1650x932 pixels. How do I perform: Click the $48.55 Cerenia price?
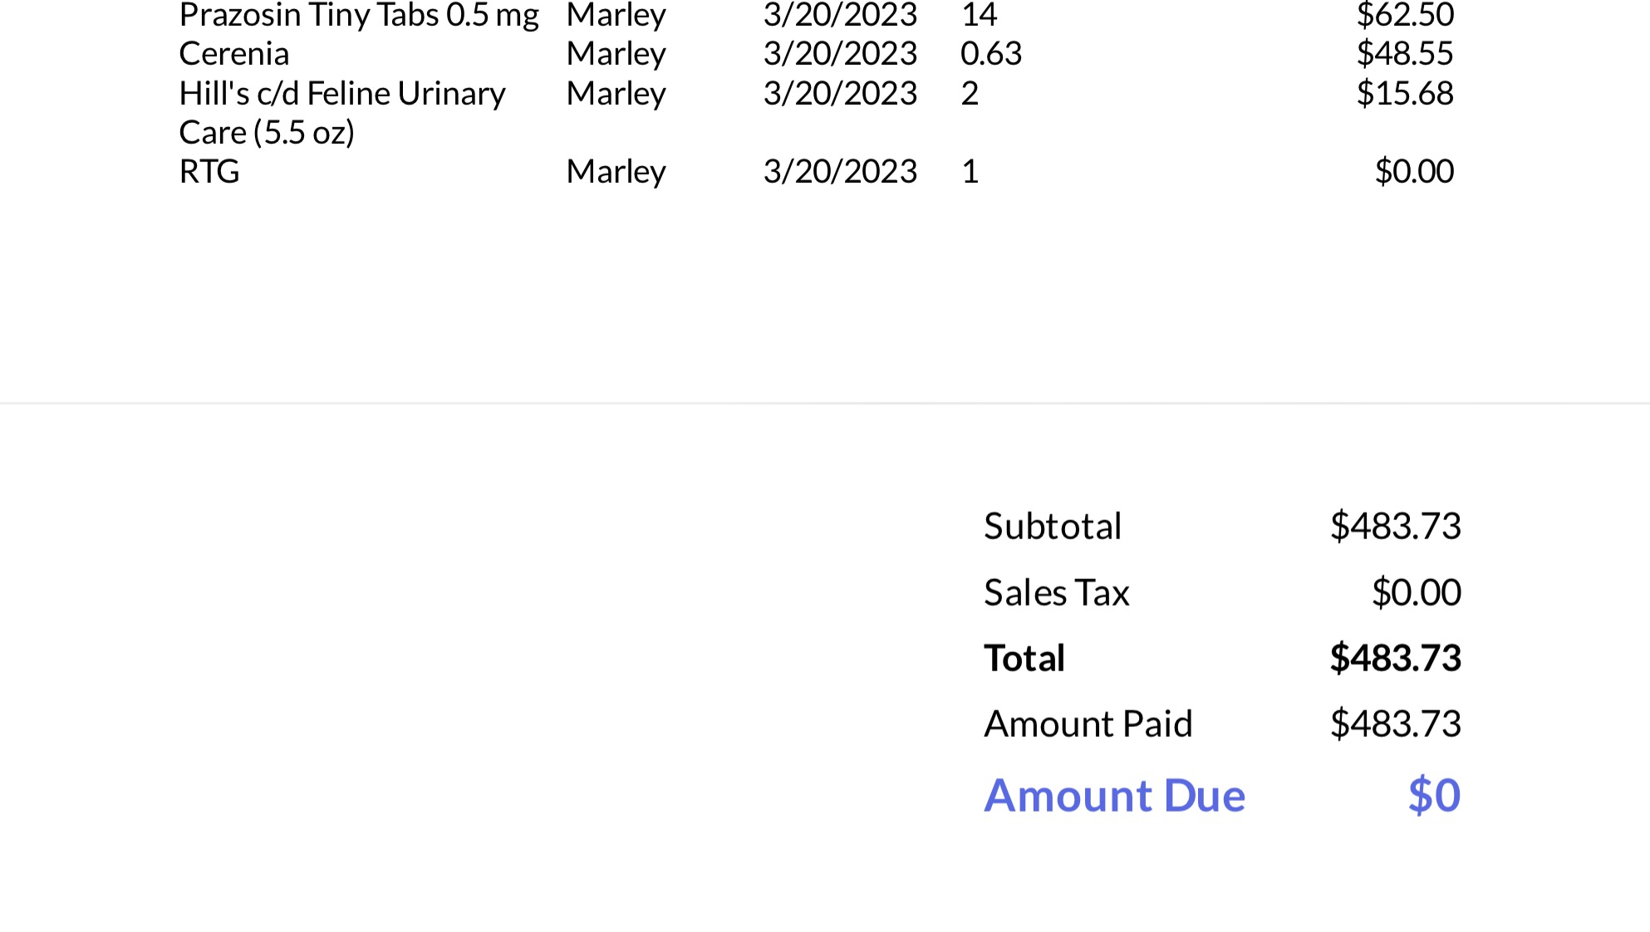(x=1404, y=54)
